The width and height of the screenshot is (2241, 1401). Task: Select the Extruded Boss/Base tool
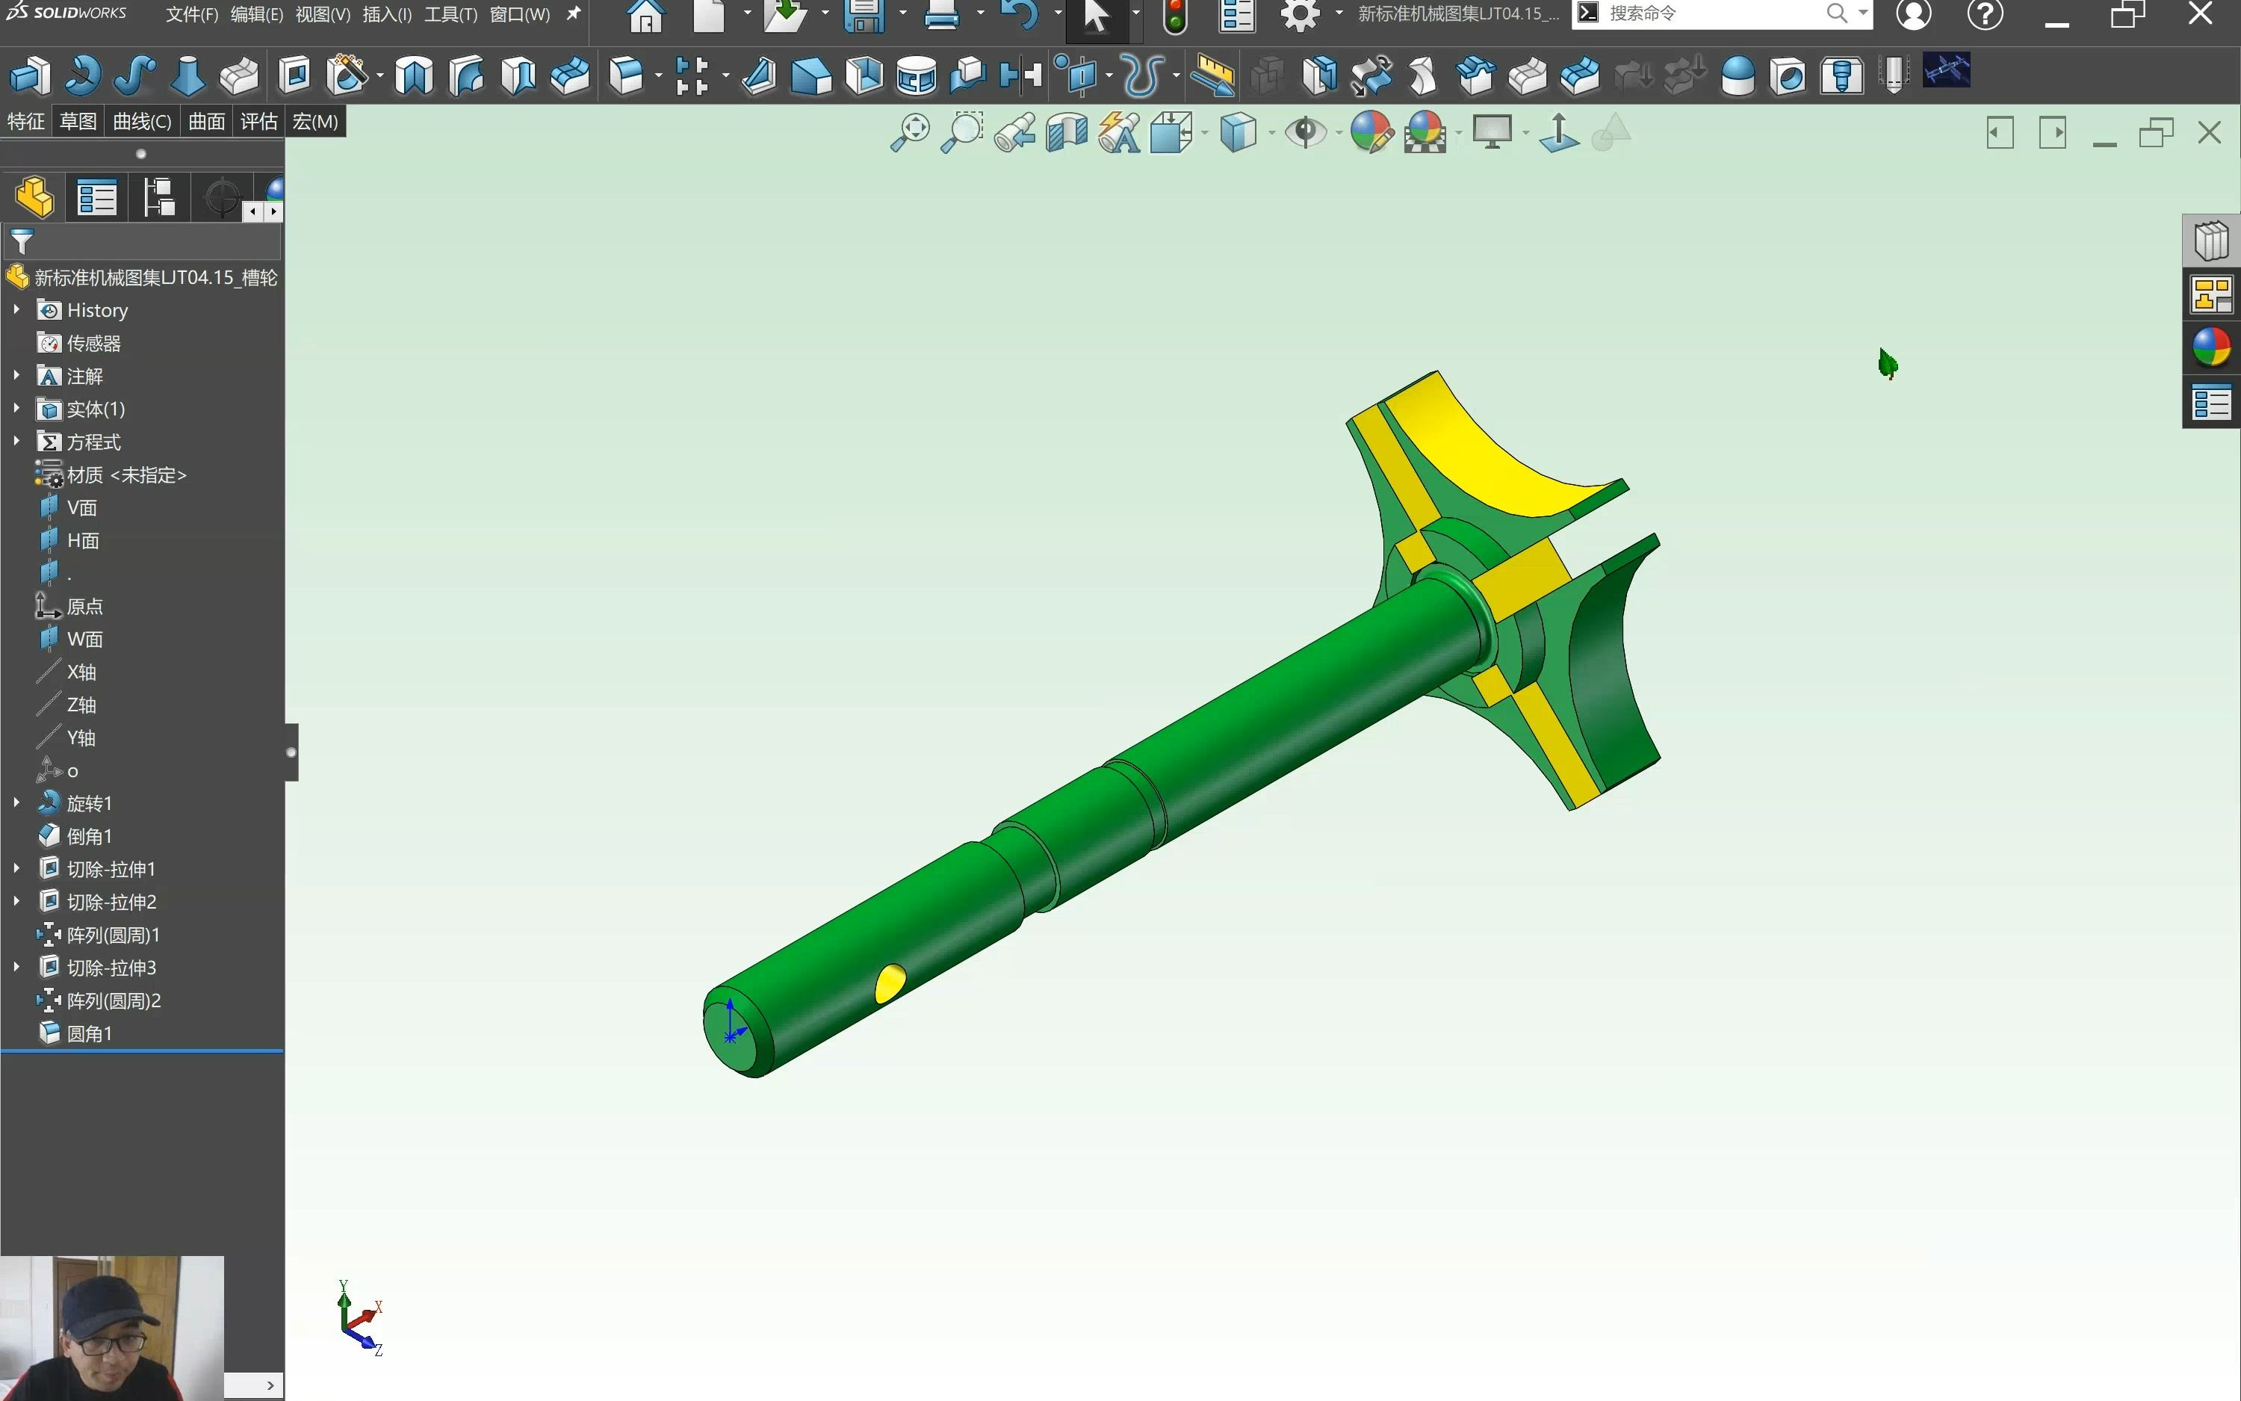[31, 75]
